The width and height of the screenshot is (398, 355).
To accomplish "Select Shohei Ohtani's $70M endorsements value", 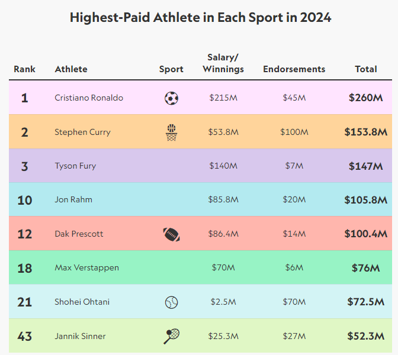I will tap(294, 302).
